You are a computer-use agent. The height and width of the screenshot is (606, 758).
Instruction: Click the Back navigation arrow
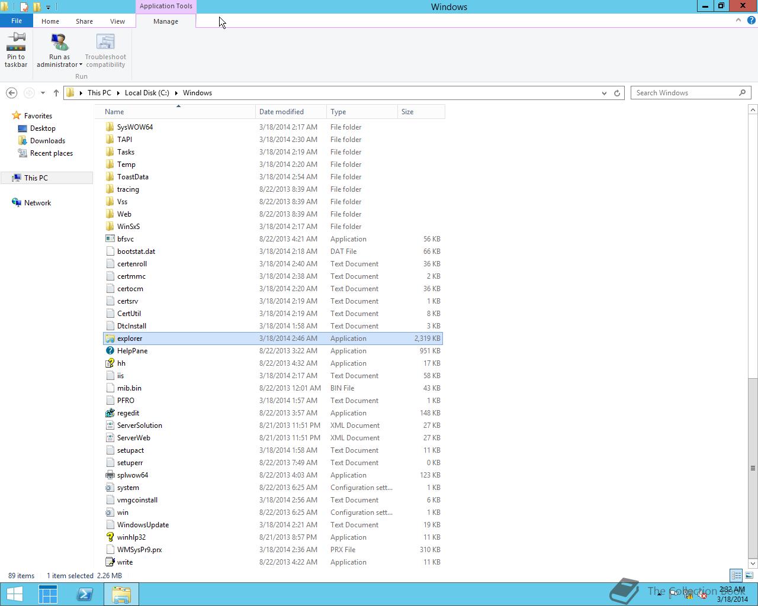pos(11,93)
